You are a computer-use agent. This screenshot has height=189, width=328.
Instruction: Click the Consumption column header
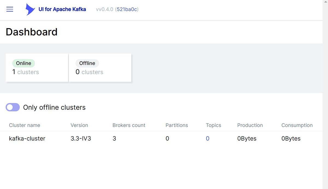(297, 125)
